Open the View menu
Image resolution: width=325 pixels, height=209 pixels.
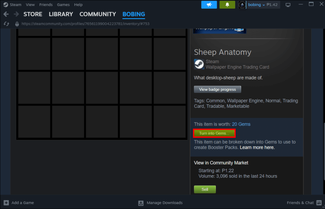pyautogui.click(x=30, y=5)
